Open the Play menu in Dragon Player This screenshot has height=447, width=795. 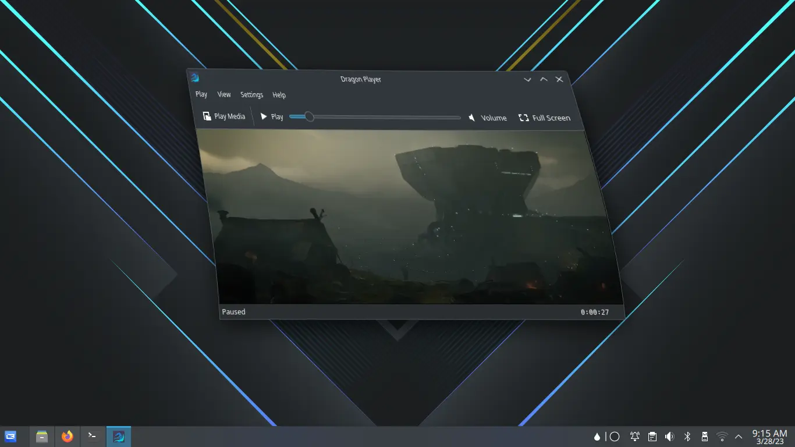(x=201, y=94)
